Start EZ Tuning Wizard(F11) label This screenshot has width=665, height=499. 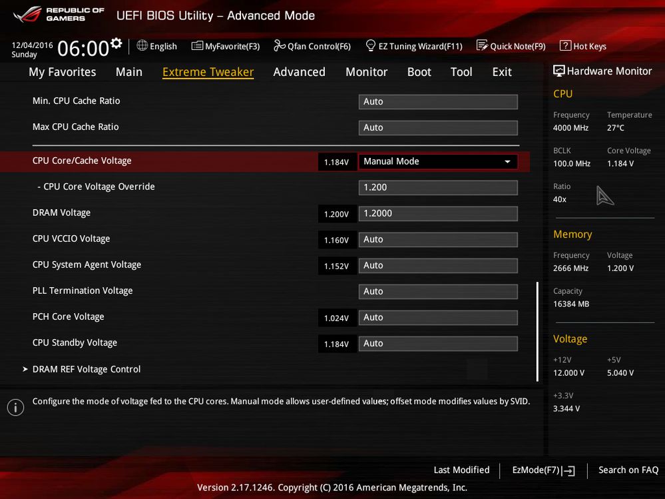click(x=420, y=46)
